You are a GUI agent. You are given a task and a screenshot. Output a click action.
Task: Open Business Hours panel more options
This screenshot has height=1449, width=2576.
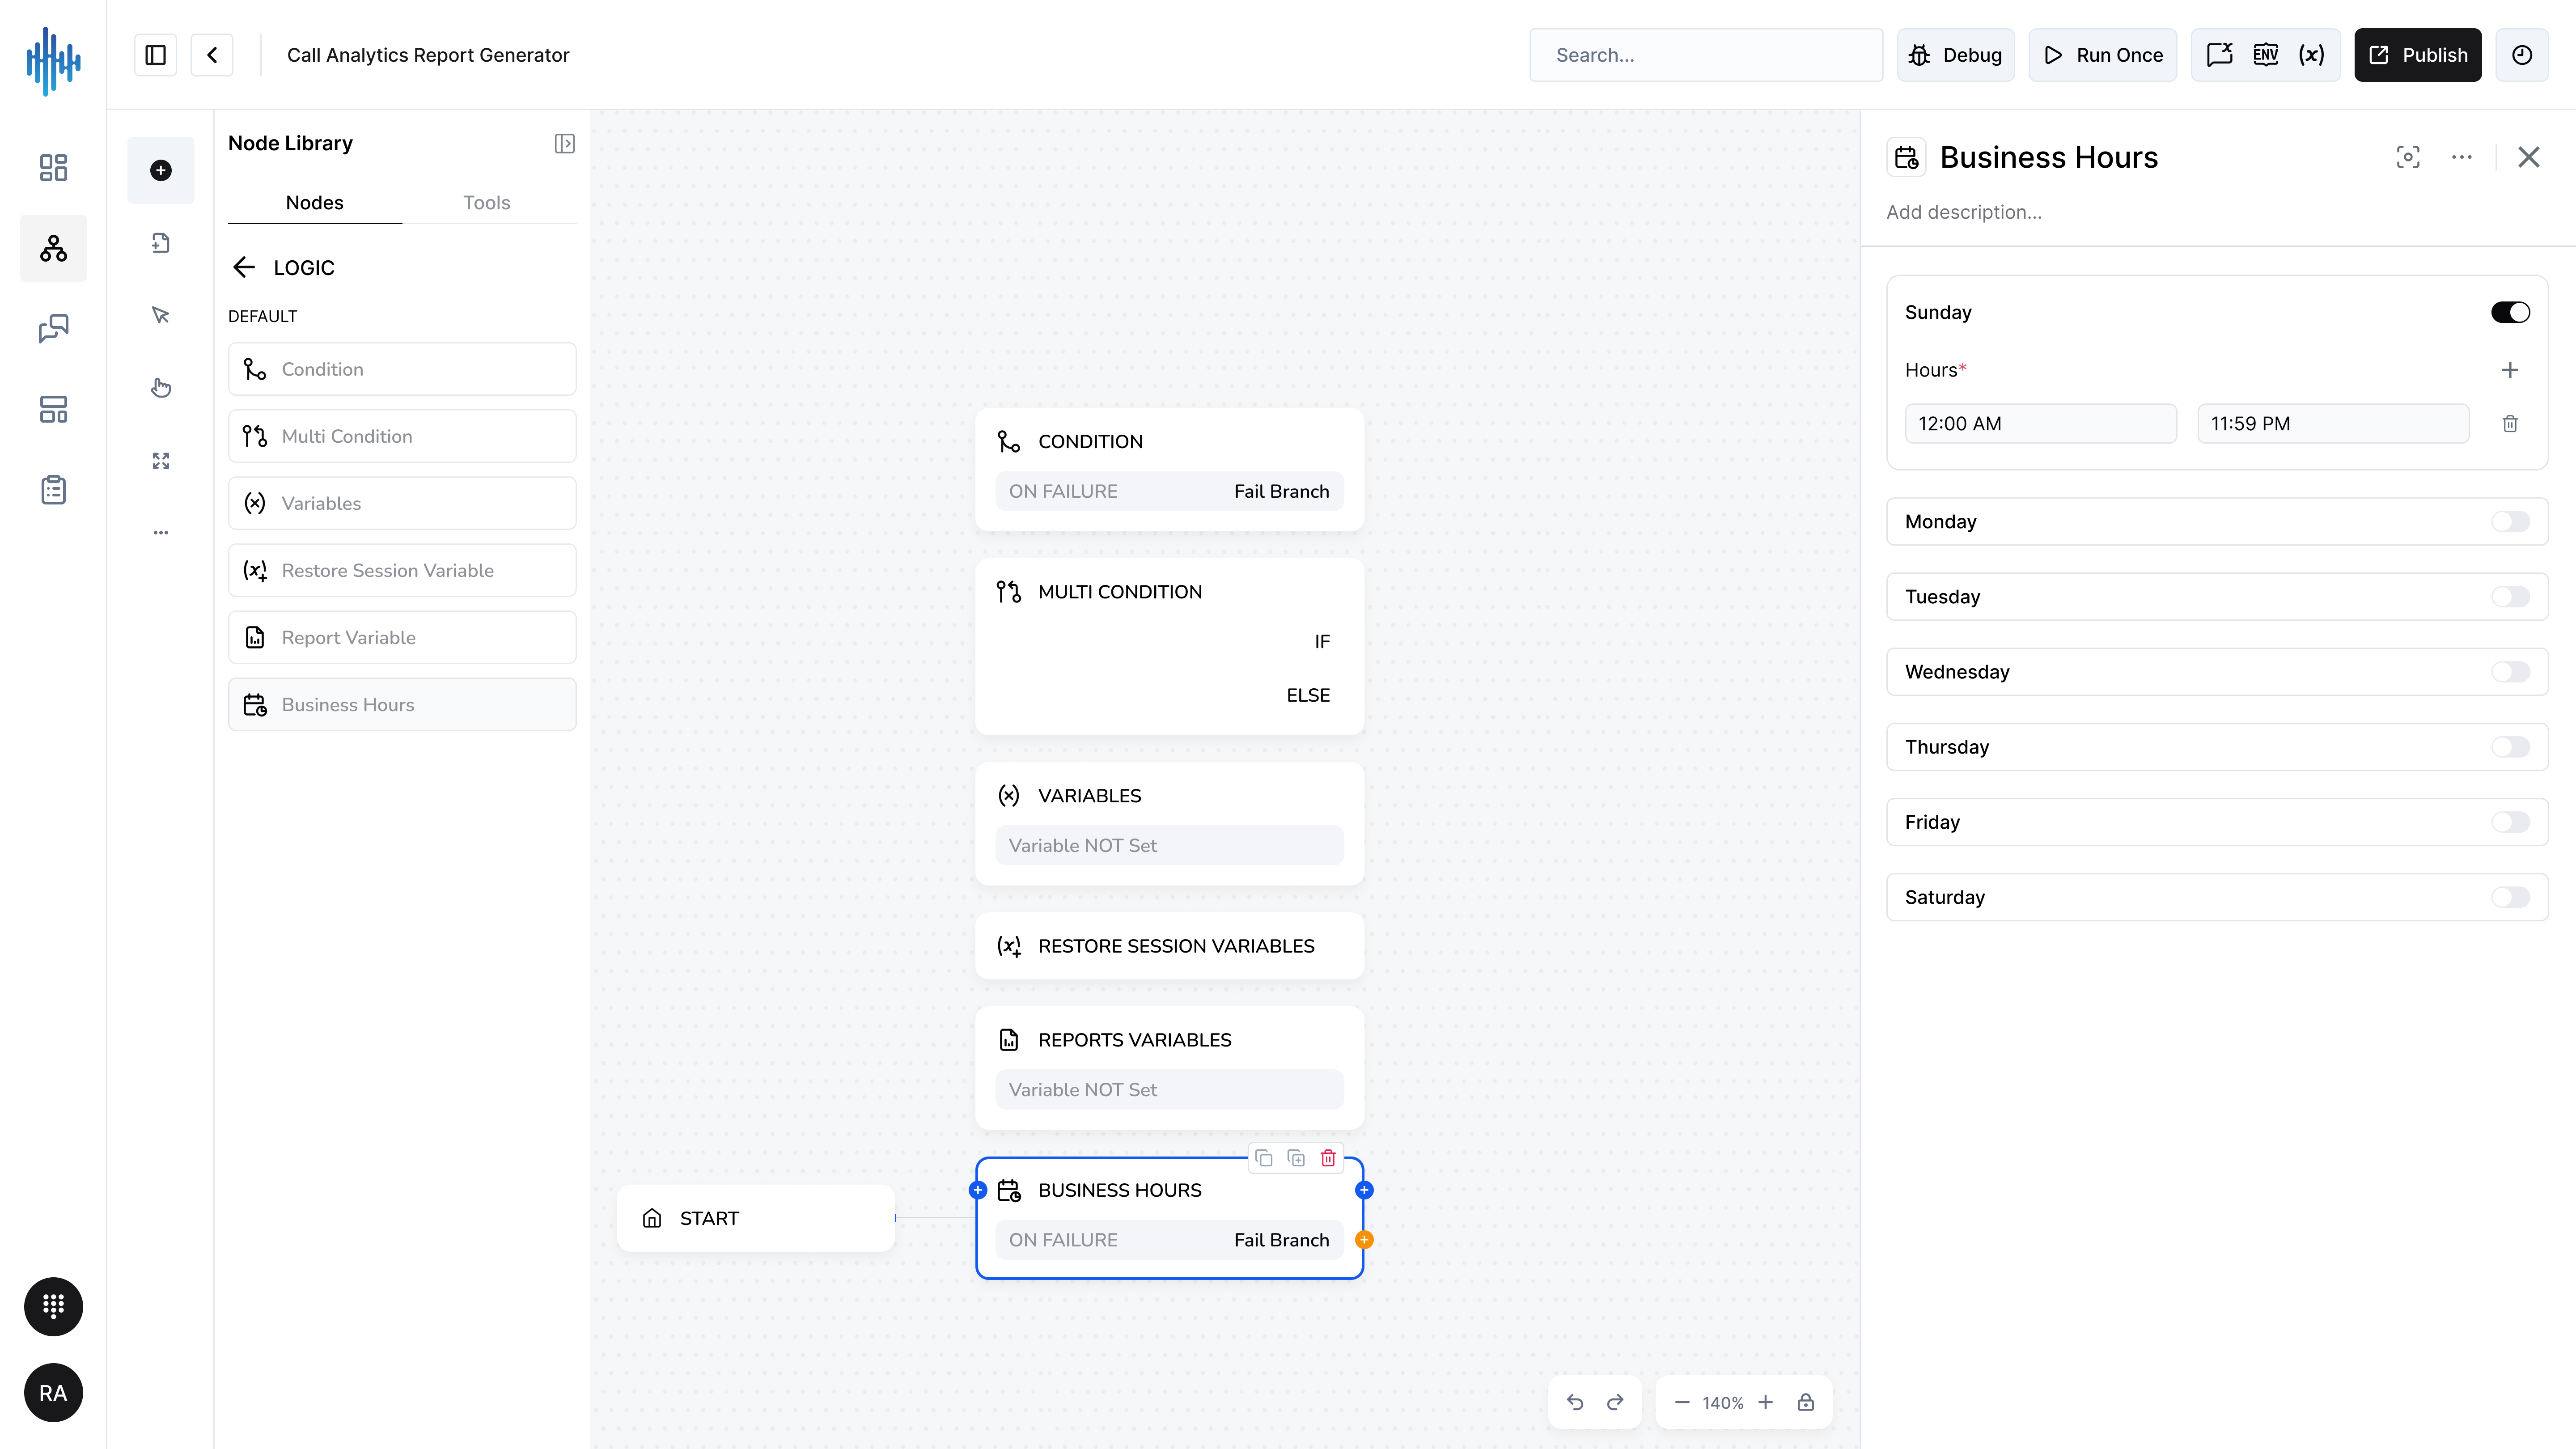[x=2462, y=157]
